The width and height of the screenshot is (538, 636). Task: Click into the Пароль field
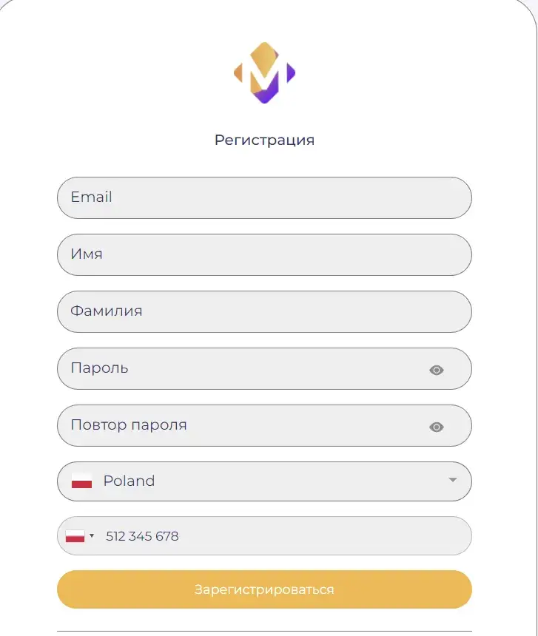pyautogui.click(x=264, y=369)
